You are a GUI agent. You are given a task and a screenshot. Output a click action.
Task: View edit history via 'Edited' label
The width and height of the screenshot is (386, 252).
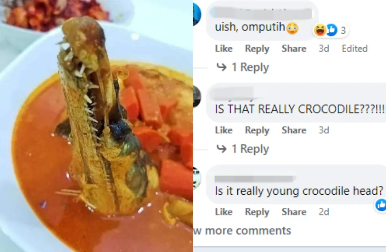(x=354, y=48)
